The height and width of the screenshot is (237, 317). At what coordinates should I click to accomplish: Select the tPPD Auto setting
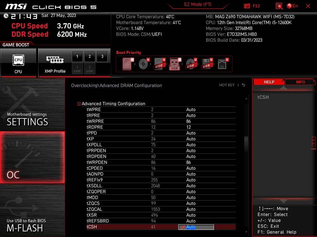pos(191,133)
